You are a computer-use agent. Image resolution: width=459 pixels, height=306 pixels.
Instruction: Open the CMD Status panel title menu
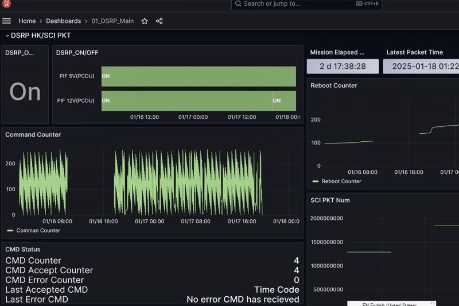tap(23, 250)
